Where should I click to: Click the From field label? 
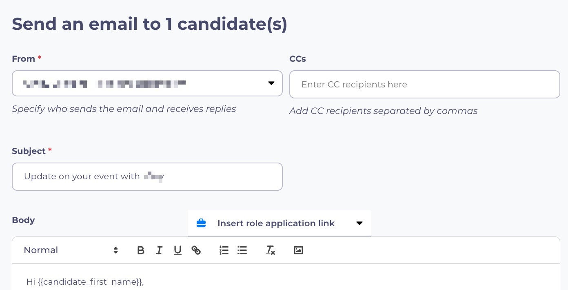click(23, 59)
